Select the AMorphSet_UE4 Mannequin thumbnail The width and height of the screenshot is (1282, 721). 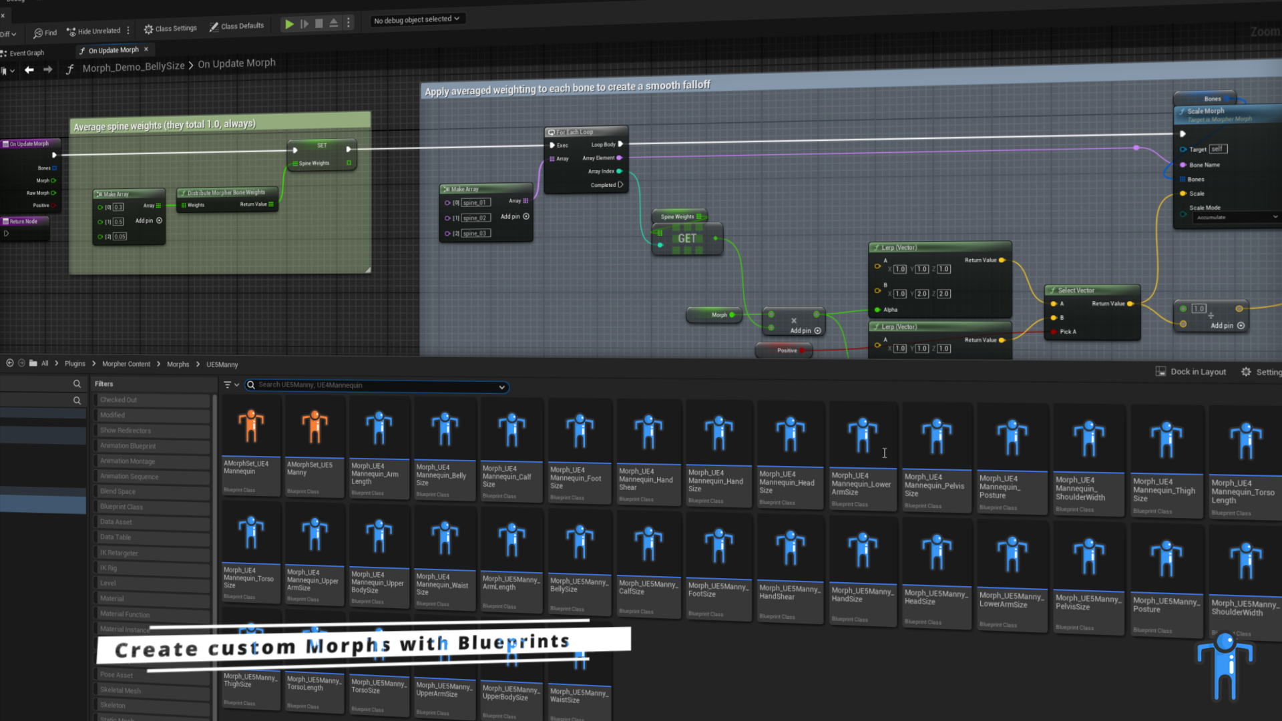[251, 427]
